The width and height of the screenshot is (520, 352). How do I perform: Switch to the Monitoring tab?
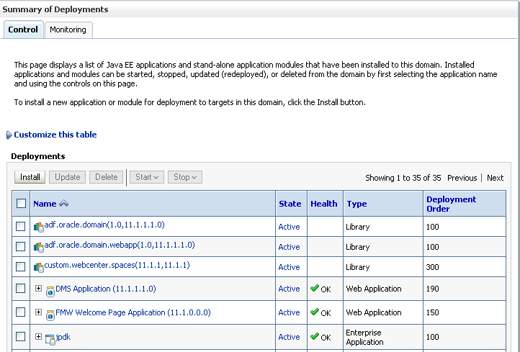pyautogui.click(x=68, y=30)
